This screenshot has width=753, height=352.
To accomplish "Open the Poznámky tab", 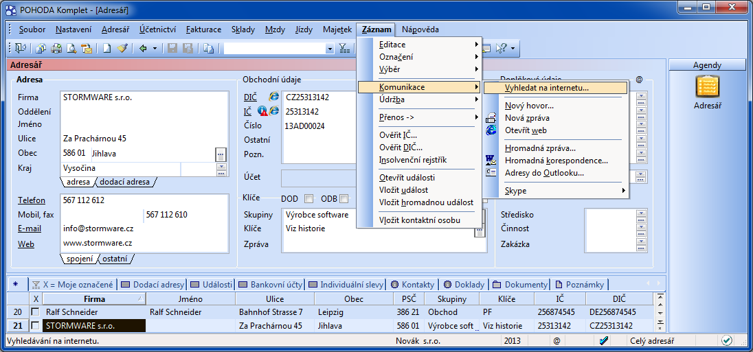I will point(580,284).
